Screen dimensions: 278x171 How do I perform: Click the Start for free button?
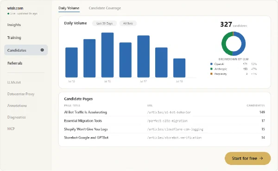pos(248,158)
